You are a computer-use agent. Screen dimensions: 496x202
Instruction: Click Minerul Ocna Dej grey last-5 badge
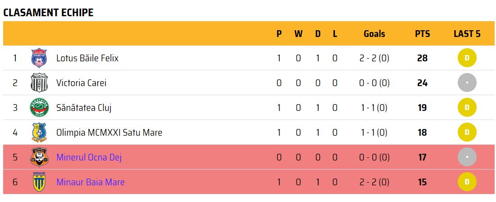click(467, 157)
